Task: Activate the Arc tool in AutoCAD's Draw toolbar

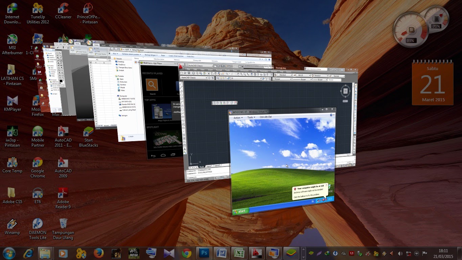Action: click(182, 102)
